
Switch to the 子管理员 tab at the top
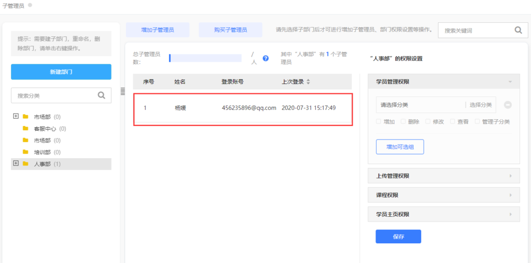(13, 5)
